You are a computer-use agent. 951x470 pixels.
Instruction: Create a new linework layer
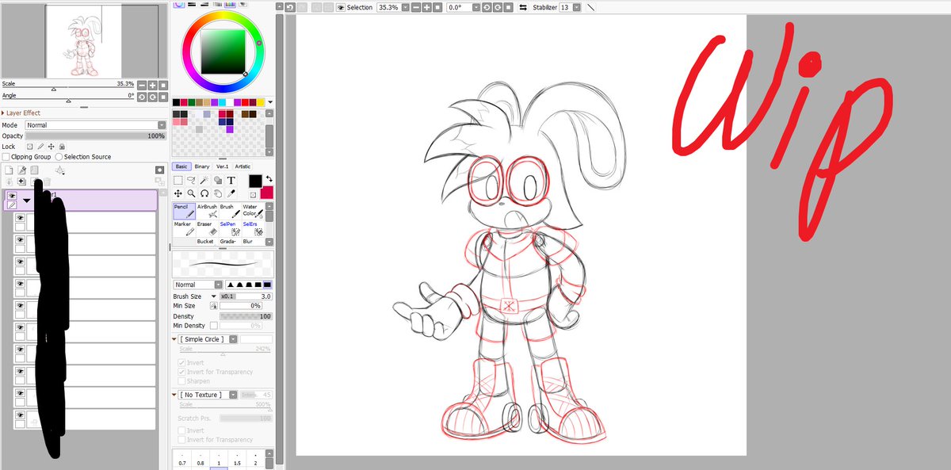[x=22, y=170]
